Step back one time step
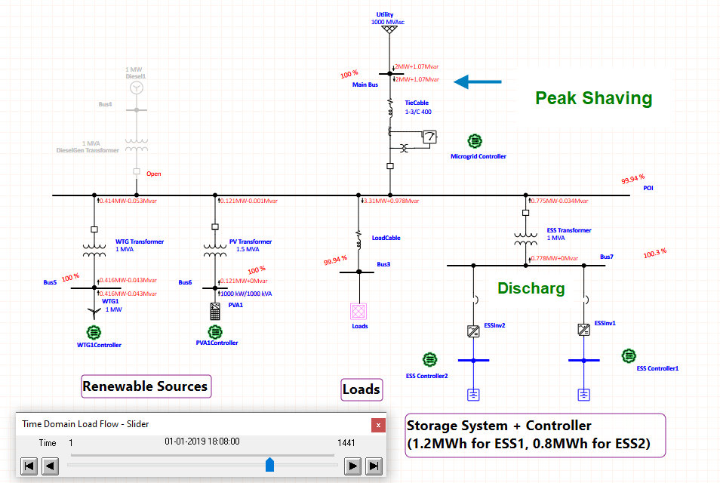The width and height of the screenshot is (720, 483). (x=49, y=466)
